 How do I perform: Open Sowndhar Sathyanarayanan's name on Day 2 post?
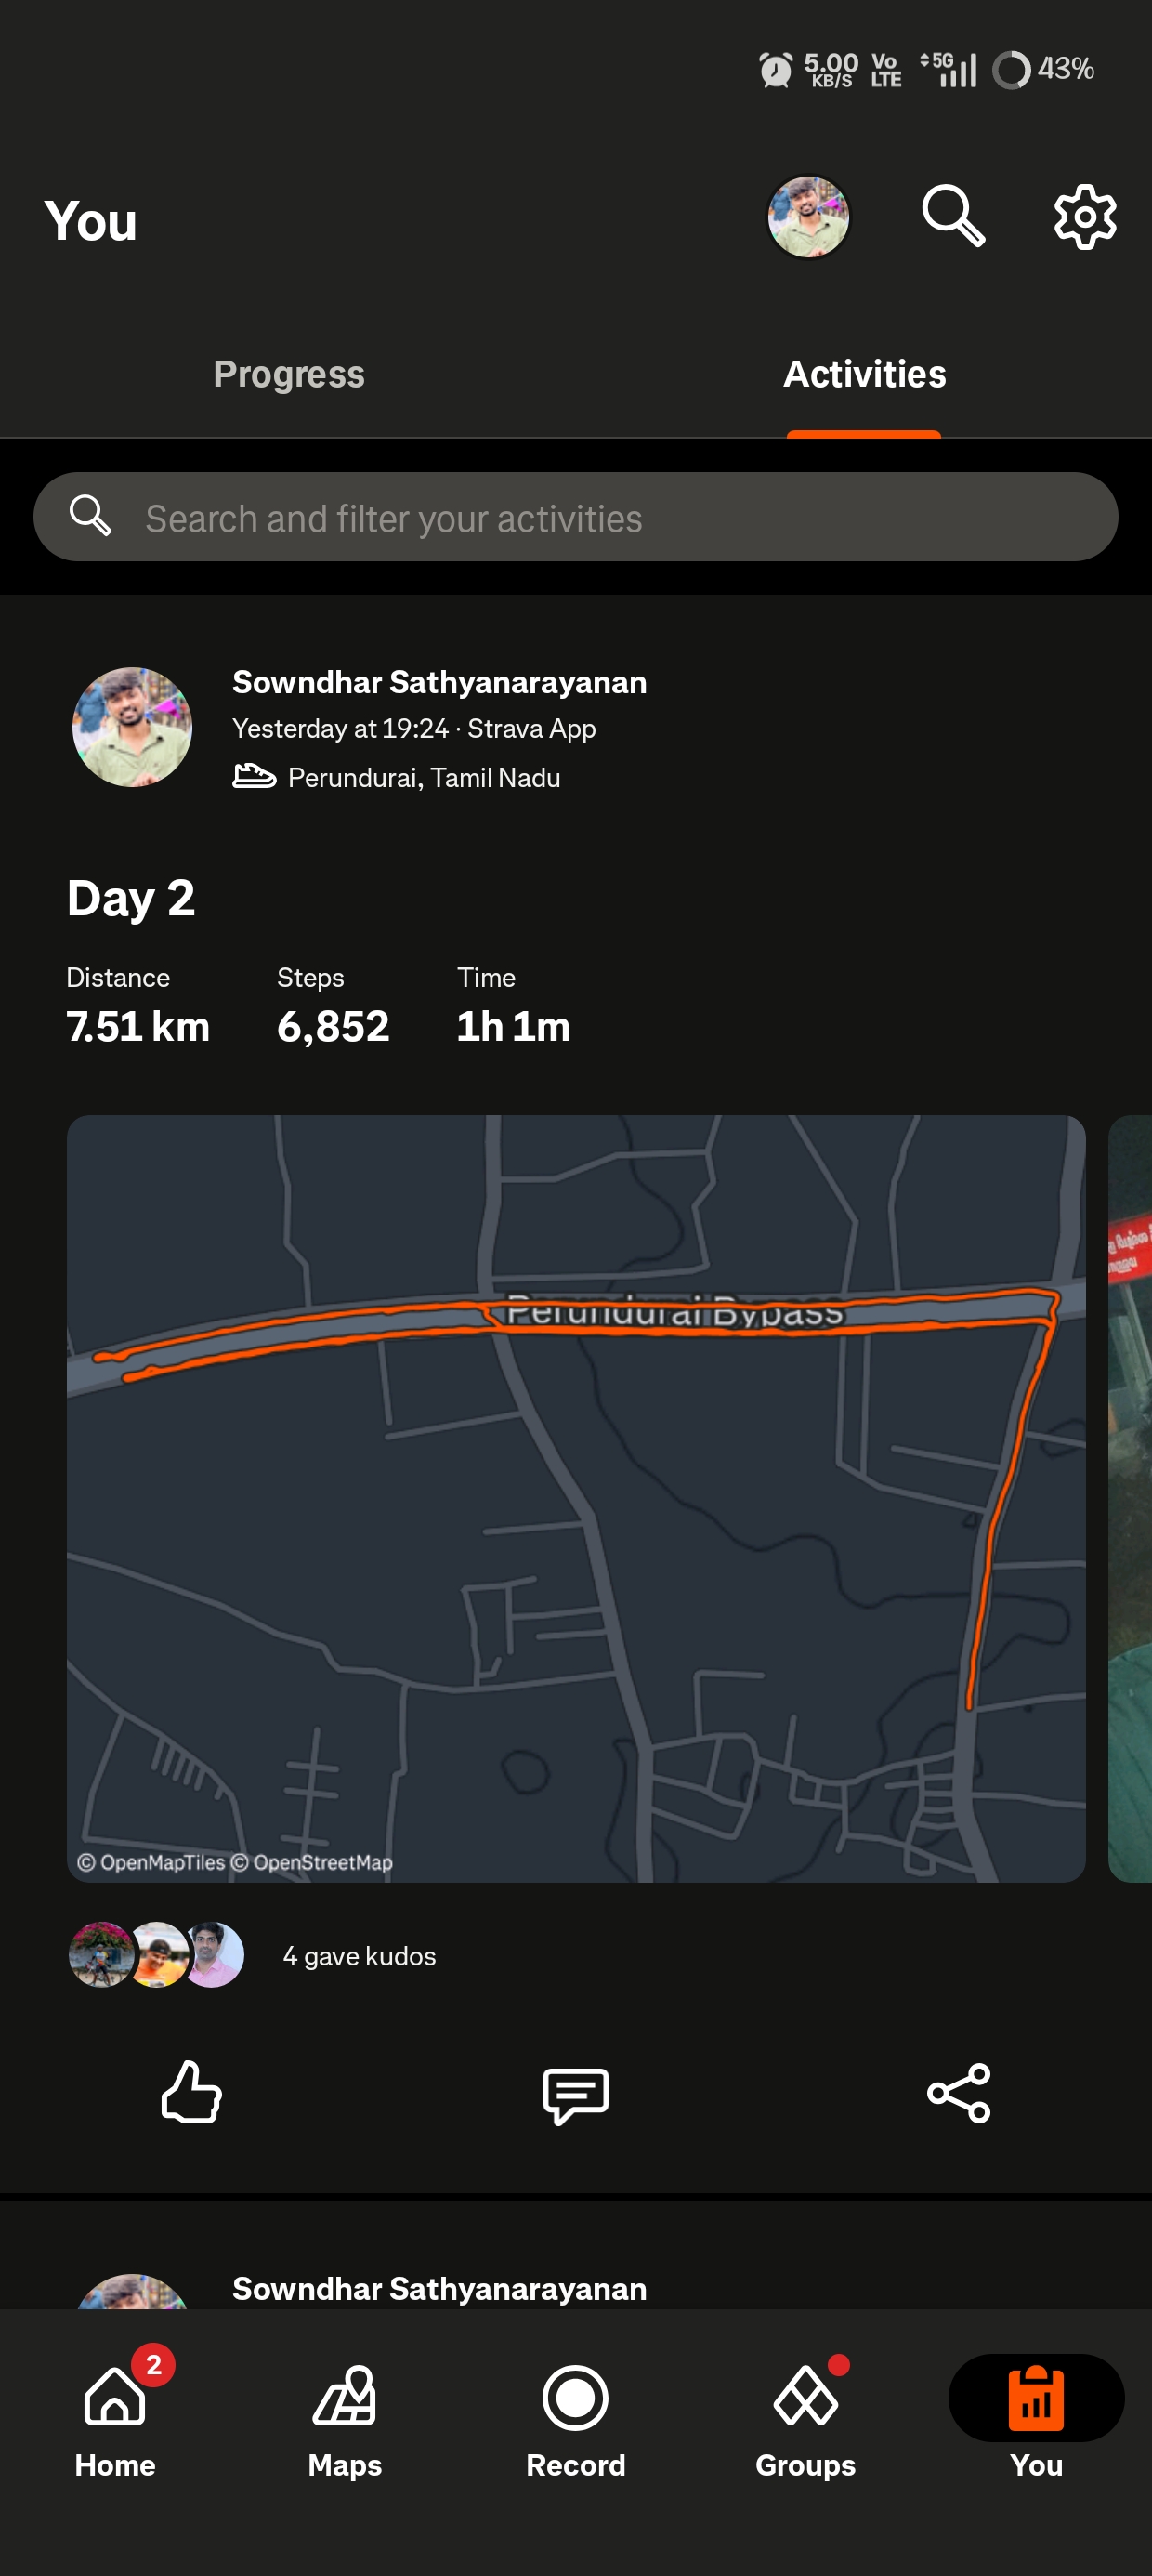click(x=439, y=682)
